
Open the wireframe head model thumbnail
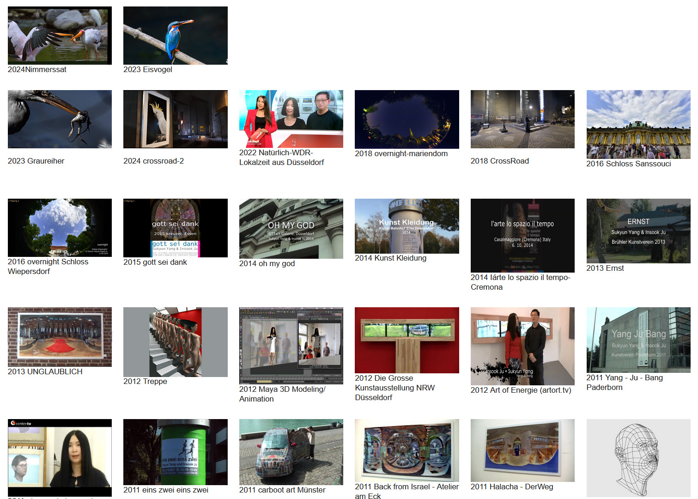click(638, 458)
